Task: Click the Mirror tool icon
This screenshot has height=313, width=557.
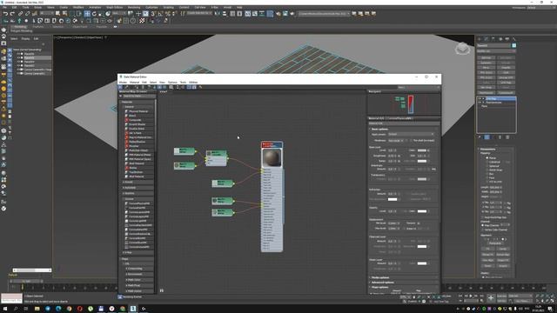Action: (217, 14)
